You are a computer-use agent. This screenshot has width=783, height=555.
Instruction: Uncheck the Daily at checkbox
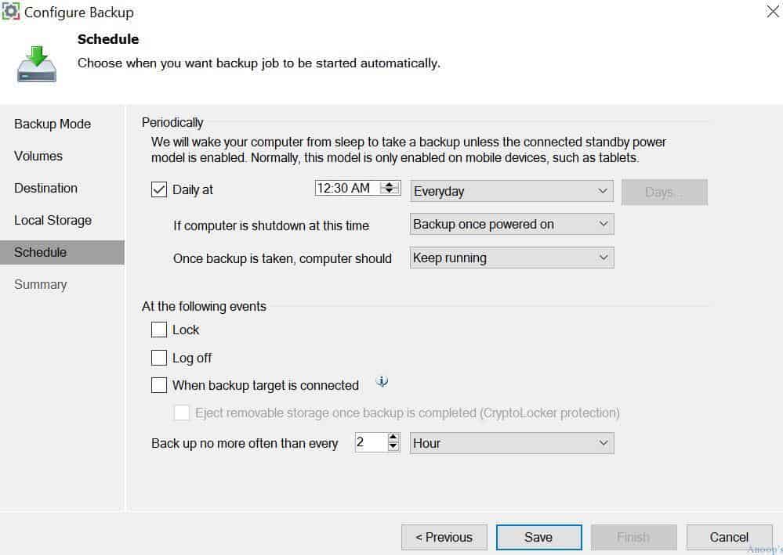click(x=159, y=189)
